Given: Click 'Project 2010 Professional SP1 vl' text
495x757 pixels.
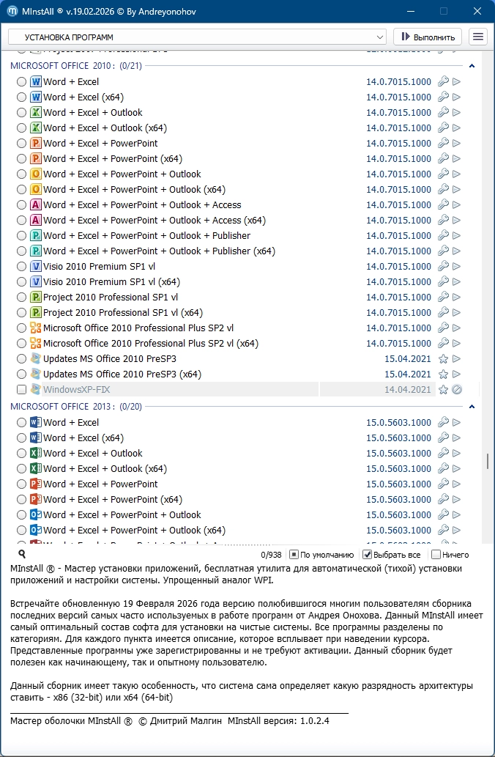Looking at the screenshot, I should point(111,298).
